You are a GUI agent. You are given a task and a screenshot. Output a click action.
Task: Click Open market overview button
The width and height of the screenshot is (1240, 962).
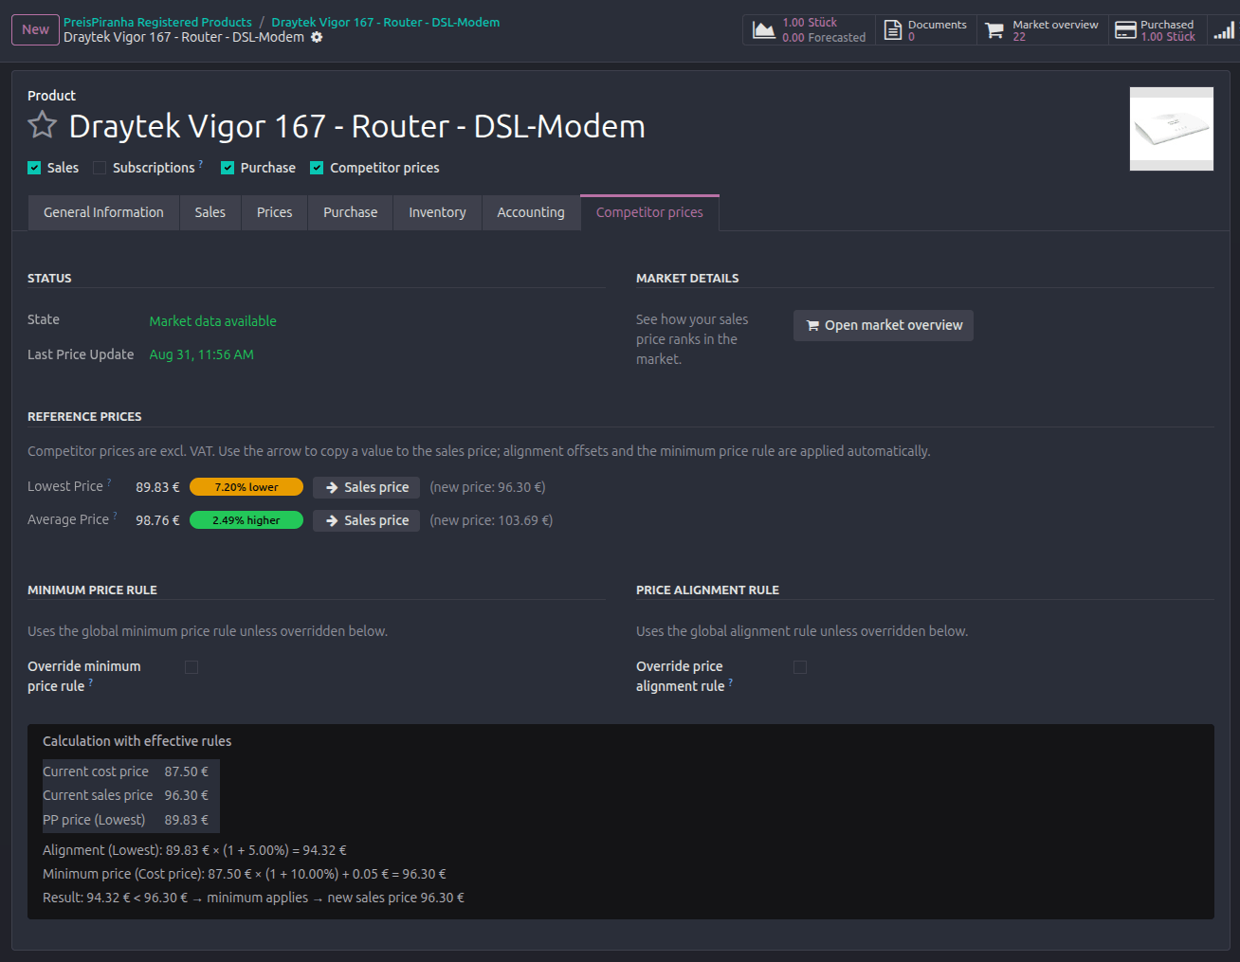[884, 325]
